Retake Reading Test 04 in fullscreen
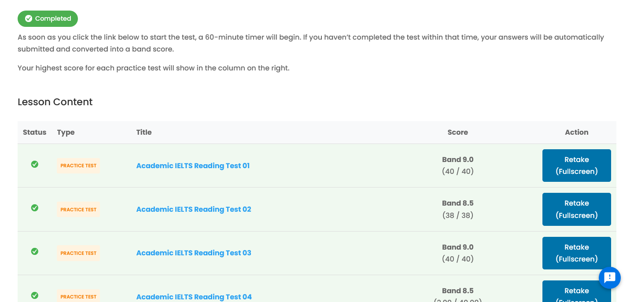634x302 pixels. (576, 292)
